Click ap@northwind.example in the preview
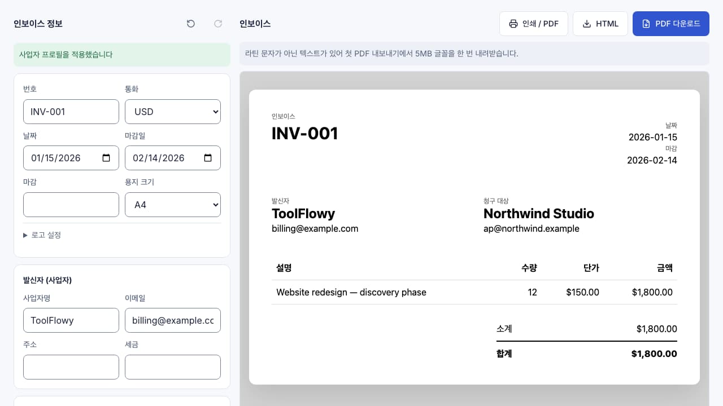 (532, 228)
